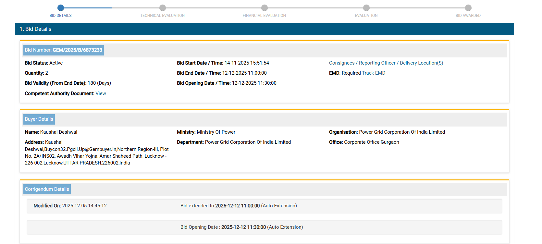Click the Bid Details step circle
542x244 pixels.
[61, 8]
